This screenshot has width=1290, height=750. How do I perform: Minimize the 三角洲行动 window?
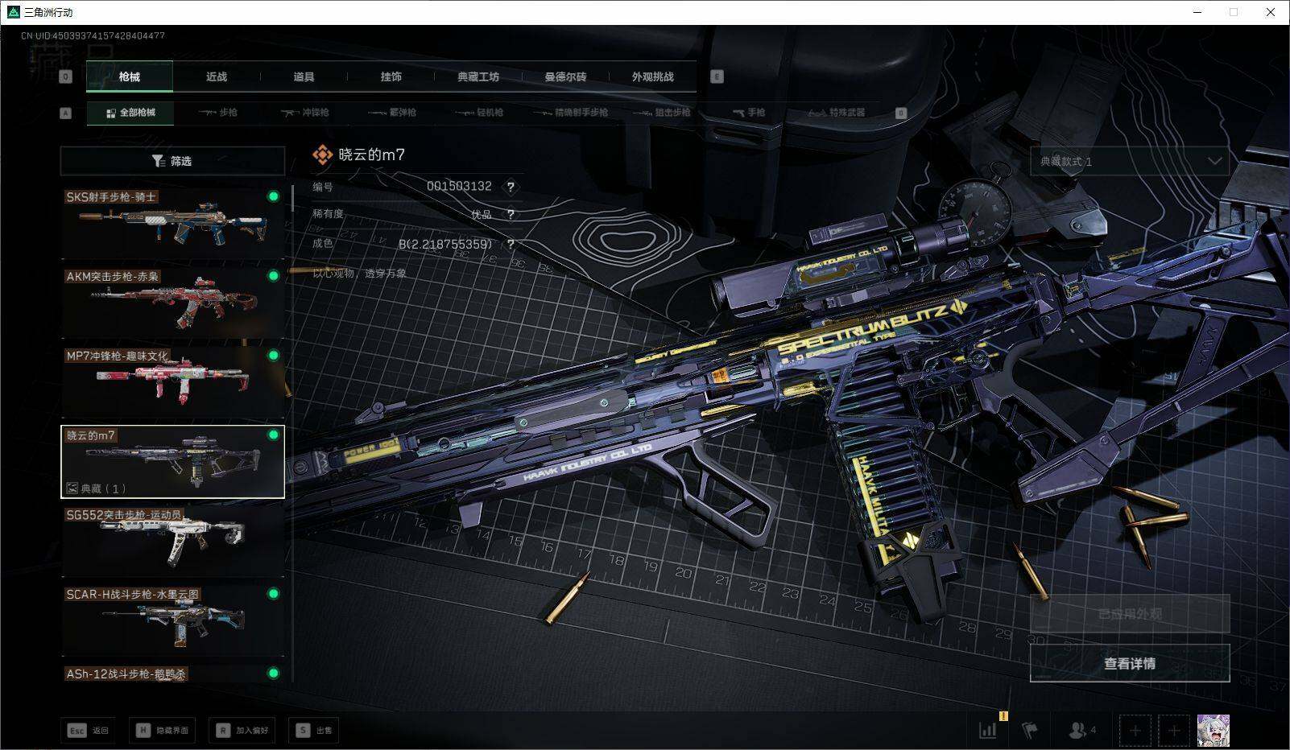click(1198, 12)
